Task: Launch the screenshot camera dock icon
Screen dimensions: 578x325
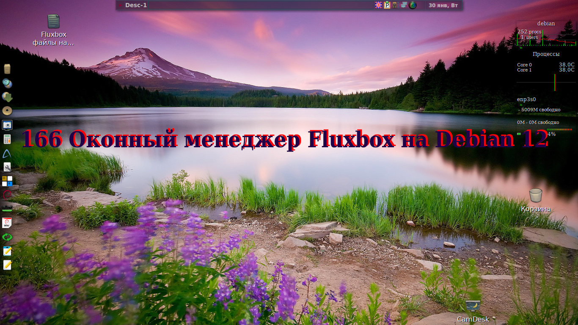Action: click(x=7, y=125)
